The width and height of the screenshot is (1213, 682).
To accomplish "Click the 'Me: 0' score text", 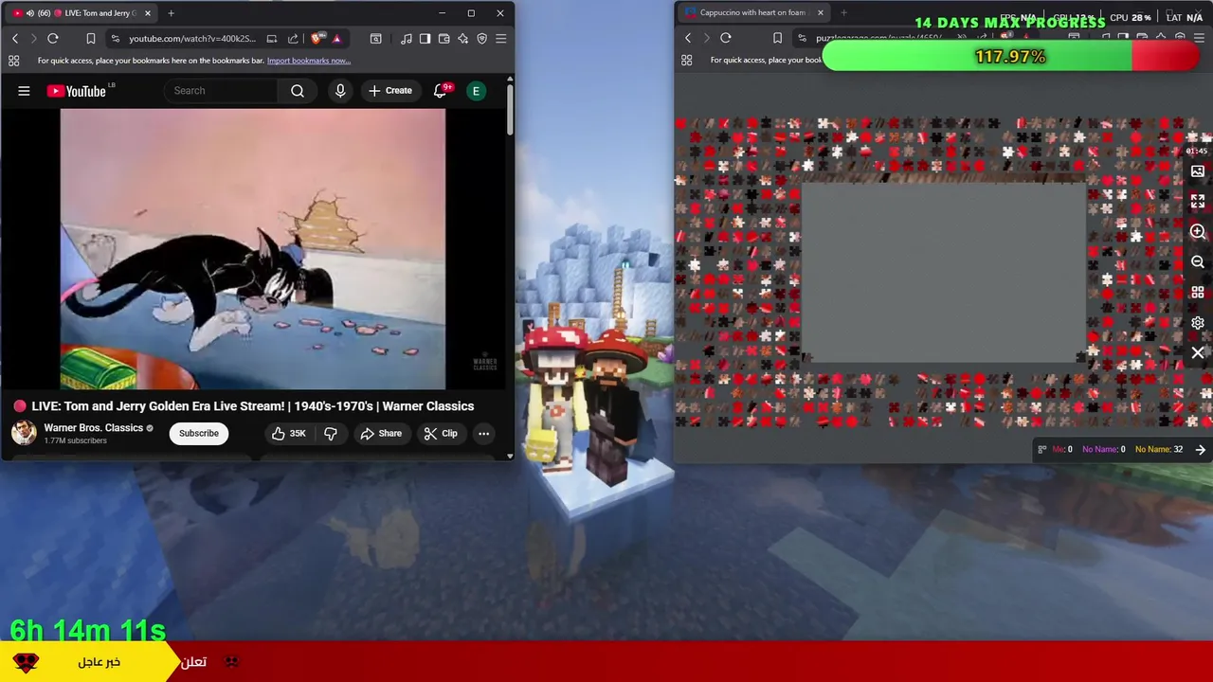I will [x=1062, y=450].
